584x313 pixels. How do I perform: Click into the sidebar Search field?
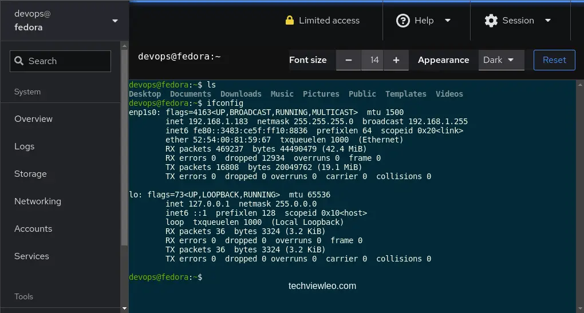tap(60, 61)
